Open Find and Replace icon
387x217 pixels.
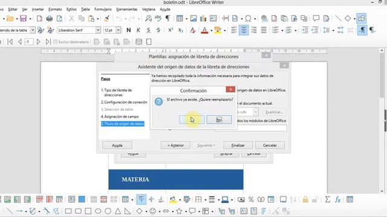[x=148, y=19]
